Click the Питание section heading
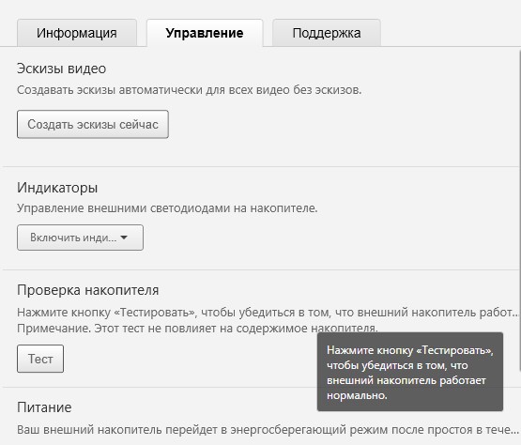Image resolution: width=521 pixels, height=445 pixels. [x=44, y=407]
